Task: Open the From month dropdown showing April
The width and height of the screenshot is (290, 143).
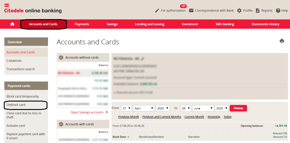Action: (144, 108)
